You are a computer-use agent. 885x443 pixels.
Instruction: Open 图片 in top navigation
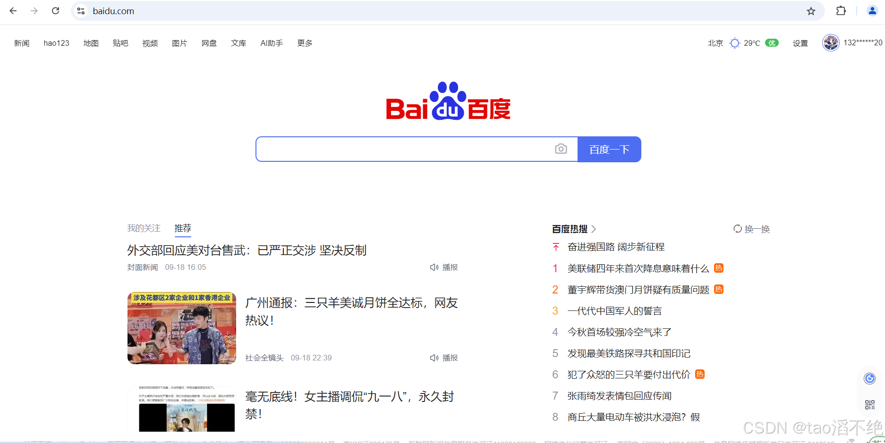[179, 43]
